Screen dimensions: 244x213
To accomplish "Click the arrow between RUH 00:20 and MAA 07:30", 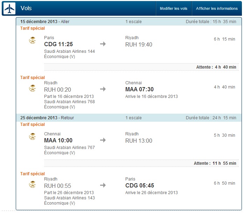I will pyautogui.click(x=103, y=89).
